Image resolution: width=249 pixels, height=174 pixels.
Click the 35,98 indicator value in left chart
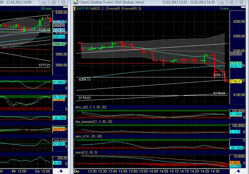point(57,163)
